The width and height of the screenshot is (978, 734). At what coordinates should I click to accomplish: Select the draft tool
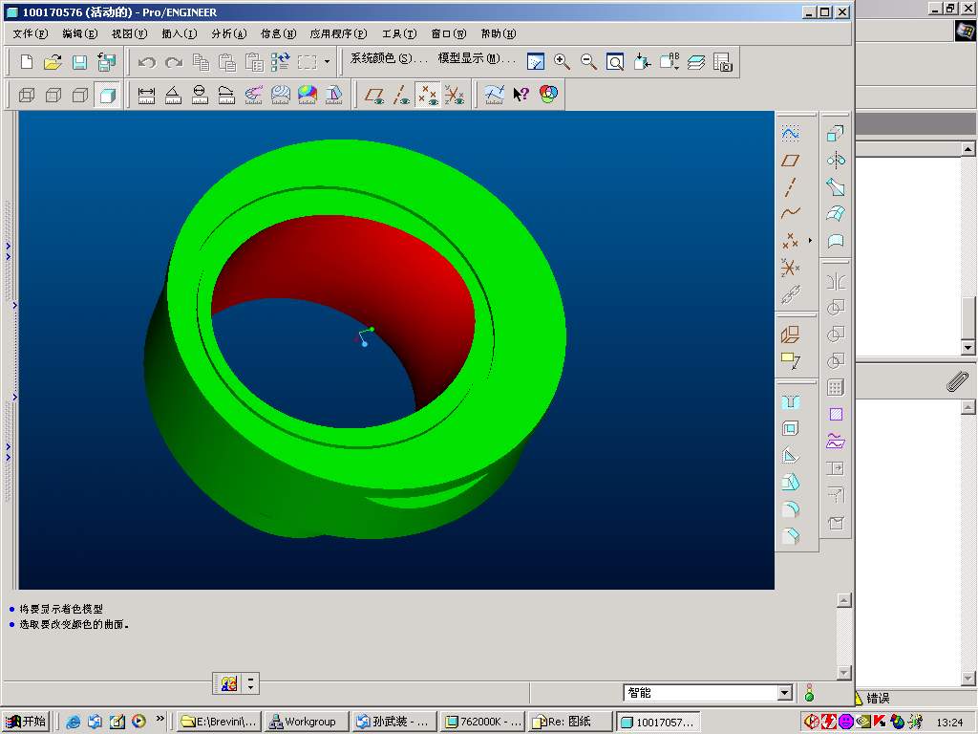790,483
